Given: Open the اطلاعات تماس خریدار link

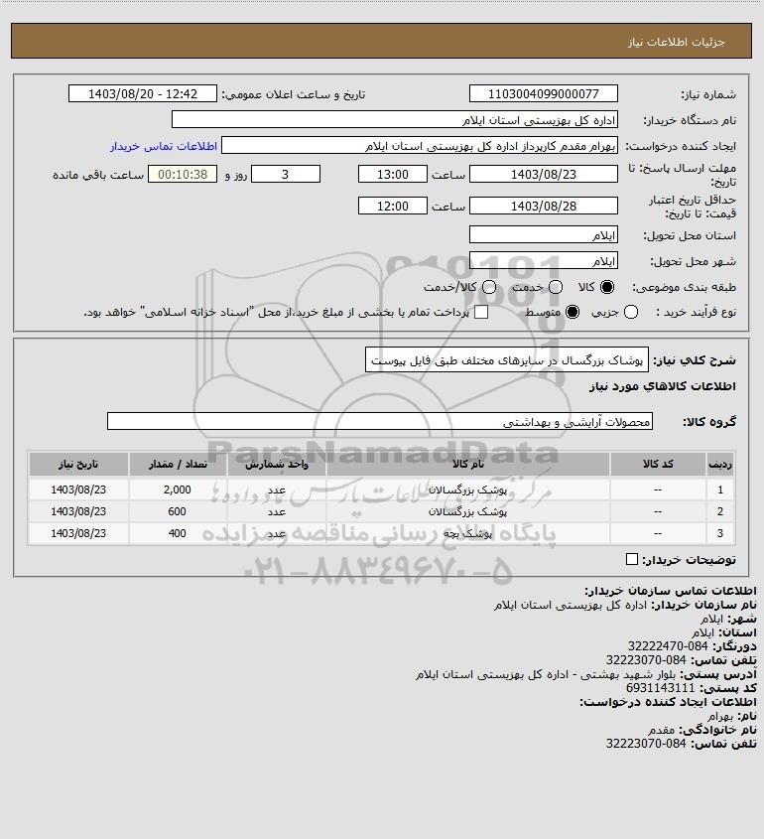Looking at the screenshot, I should 164,146.
